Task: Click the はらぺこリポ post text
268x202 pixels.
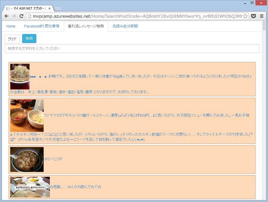Action: (53, 159)
